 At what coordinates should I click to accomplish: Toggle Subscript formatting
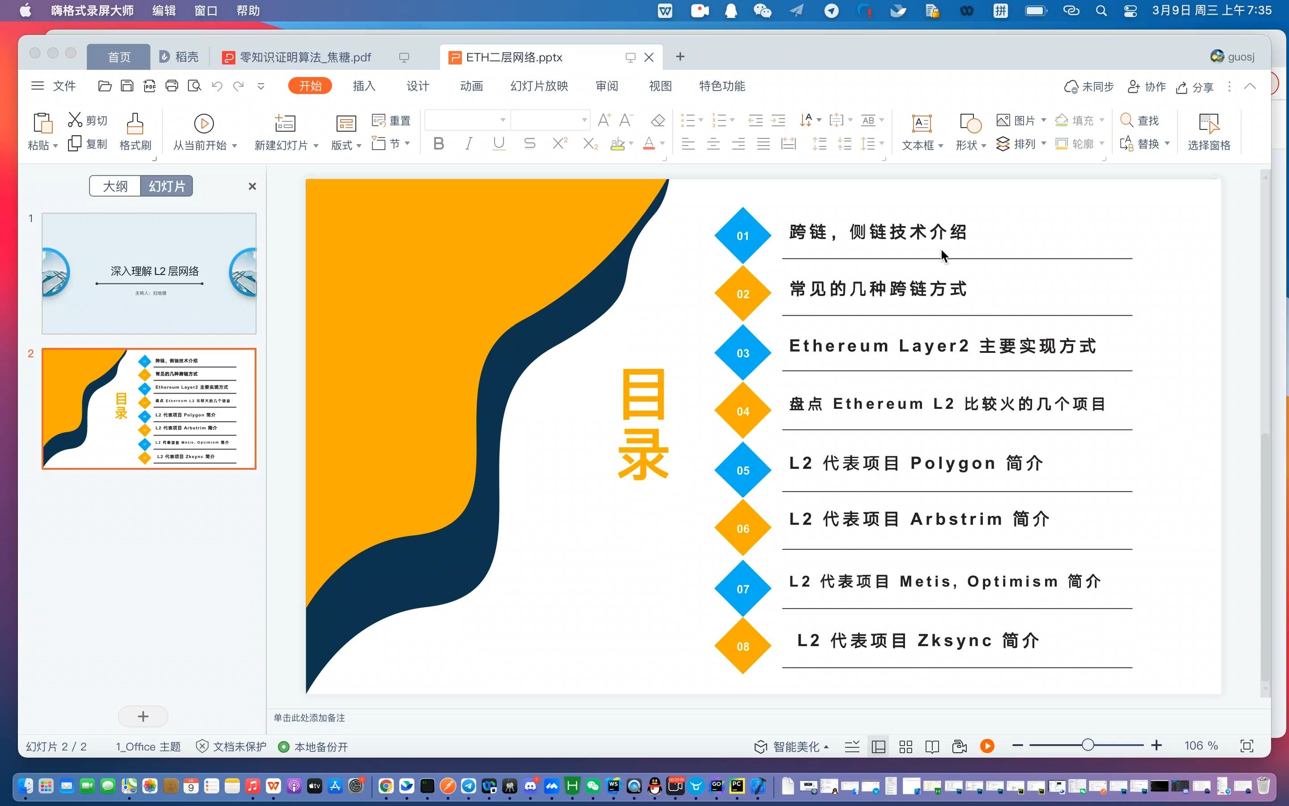click(x=590, y=143)
